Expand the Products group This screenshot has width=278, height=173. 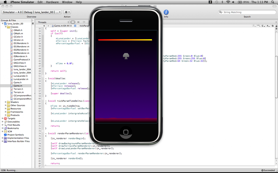[x=6, y=115]
